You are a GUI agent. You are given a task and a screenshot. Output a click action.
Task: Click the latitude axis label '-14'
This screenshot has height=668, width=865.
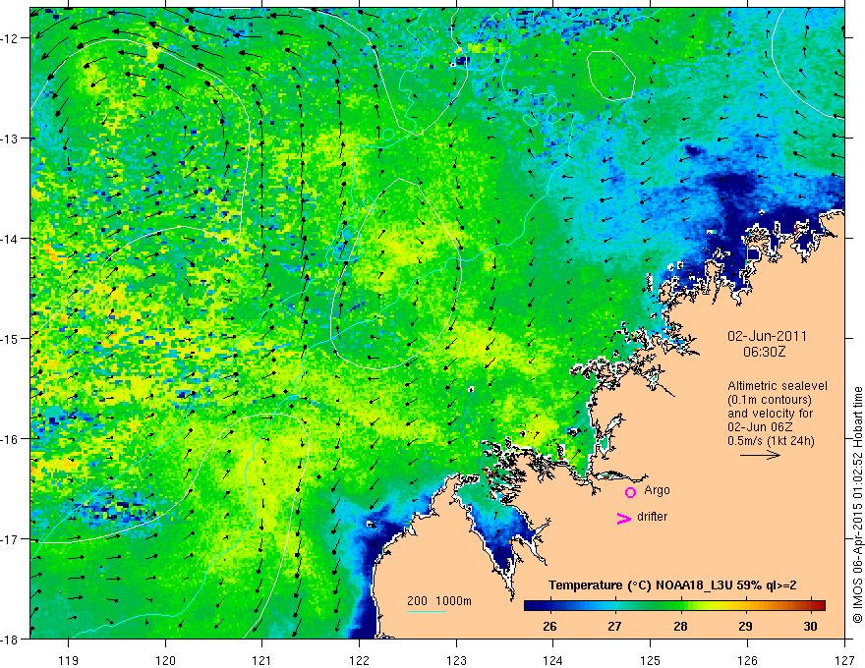point(10,238)
